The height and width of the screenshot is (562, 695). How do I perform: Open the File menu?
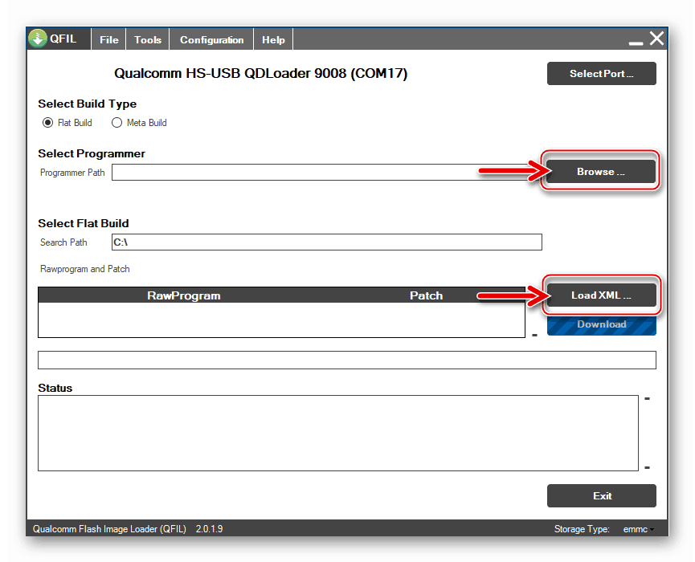pos(109,40)
